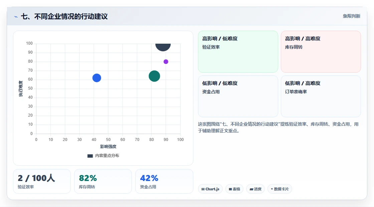This screenshot has height=207, width=374.
Task: Click the 82% 库存周转 stat card
Action: pos(103,181)
